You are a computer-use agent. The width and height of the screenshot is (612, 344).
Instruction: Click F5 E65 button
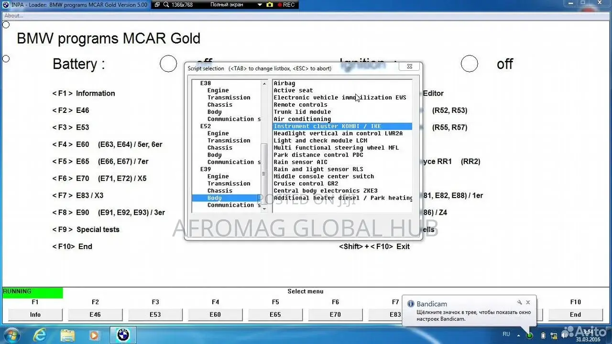point(275,314)
